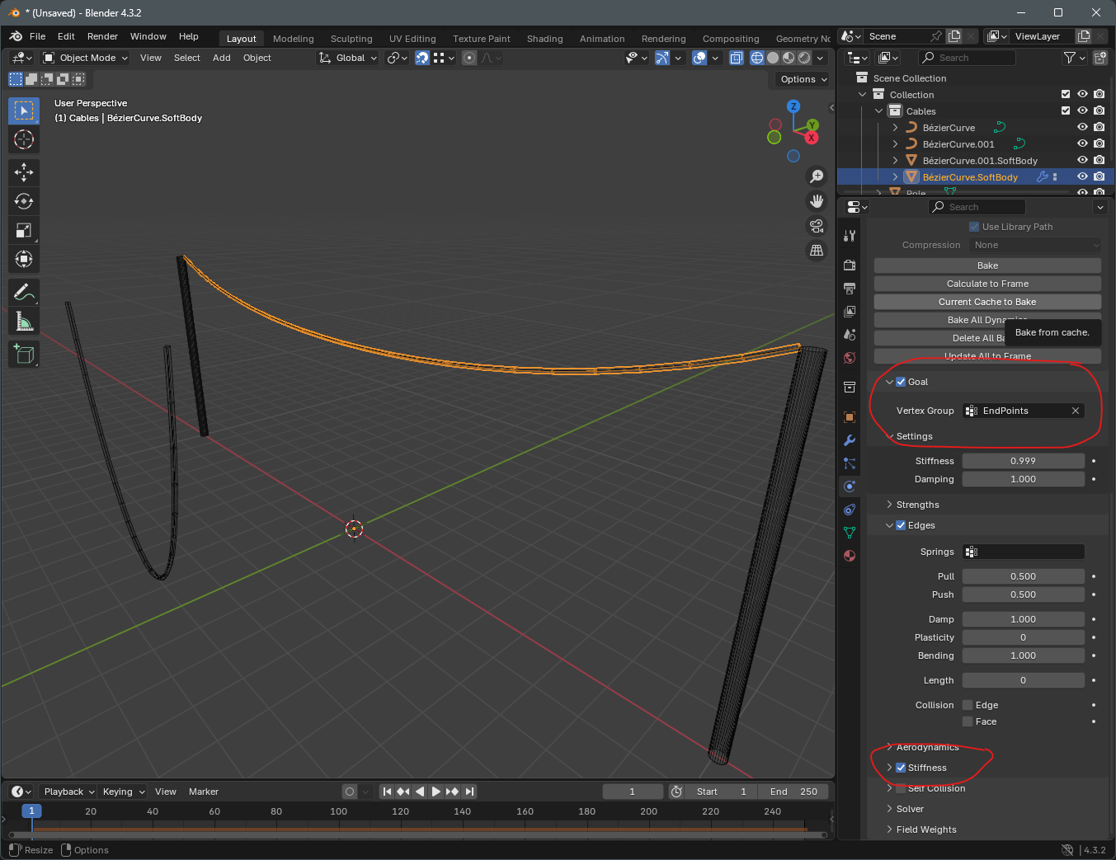1116x860 pixels.
Task: Select the Move tool in toolbar
Action: [24, 172]
